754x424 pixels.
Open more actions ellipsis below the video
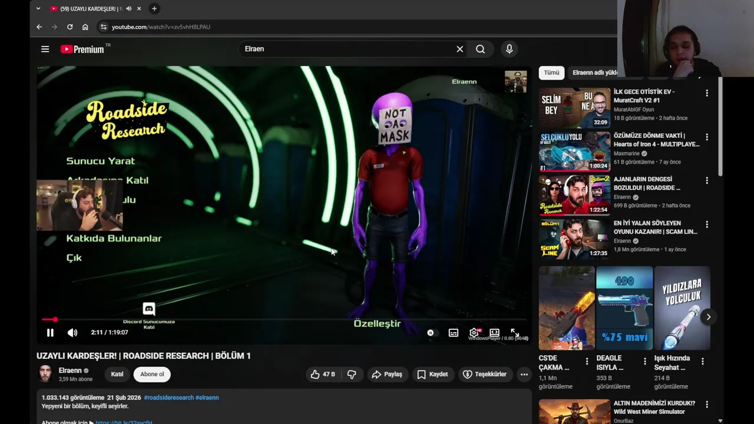tap(524, 375)
